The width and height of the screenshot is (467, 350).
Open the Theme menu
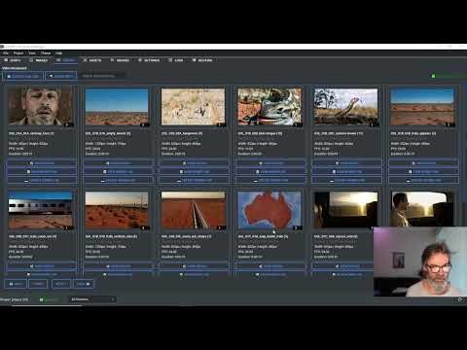coord(46,53)
